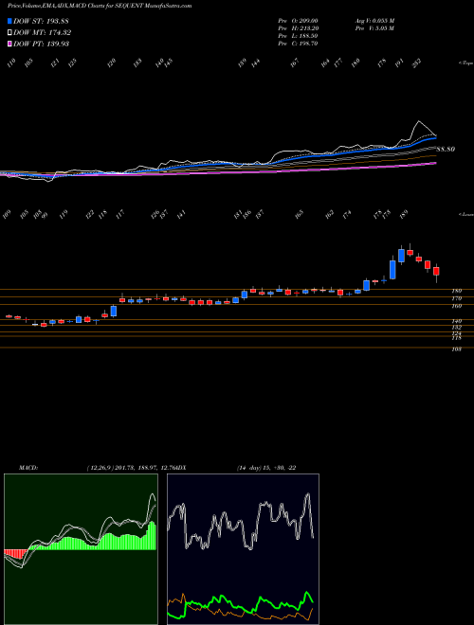The width and height of the screenshot is (474, 625).
Task: Click the MACD '(12,26,9)' parameter values text
Action: (131, 468)
